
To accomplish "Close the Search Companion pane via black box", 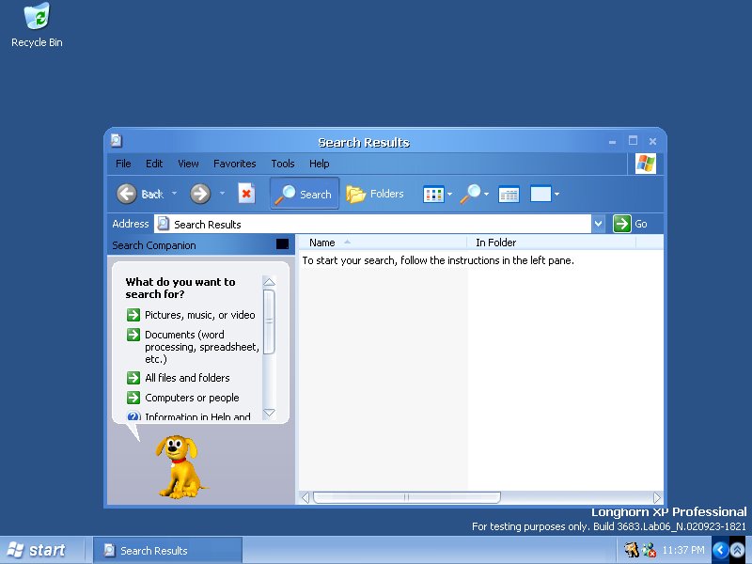I will click(x=282, y=244).
